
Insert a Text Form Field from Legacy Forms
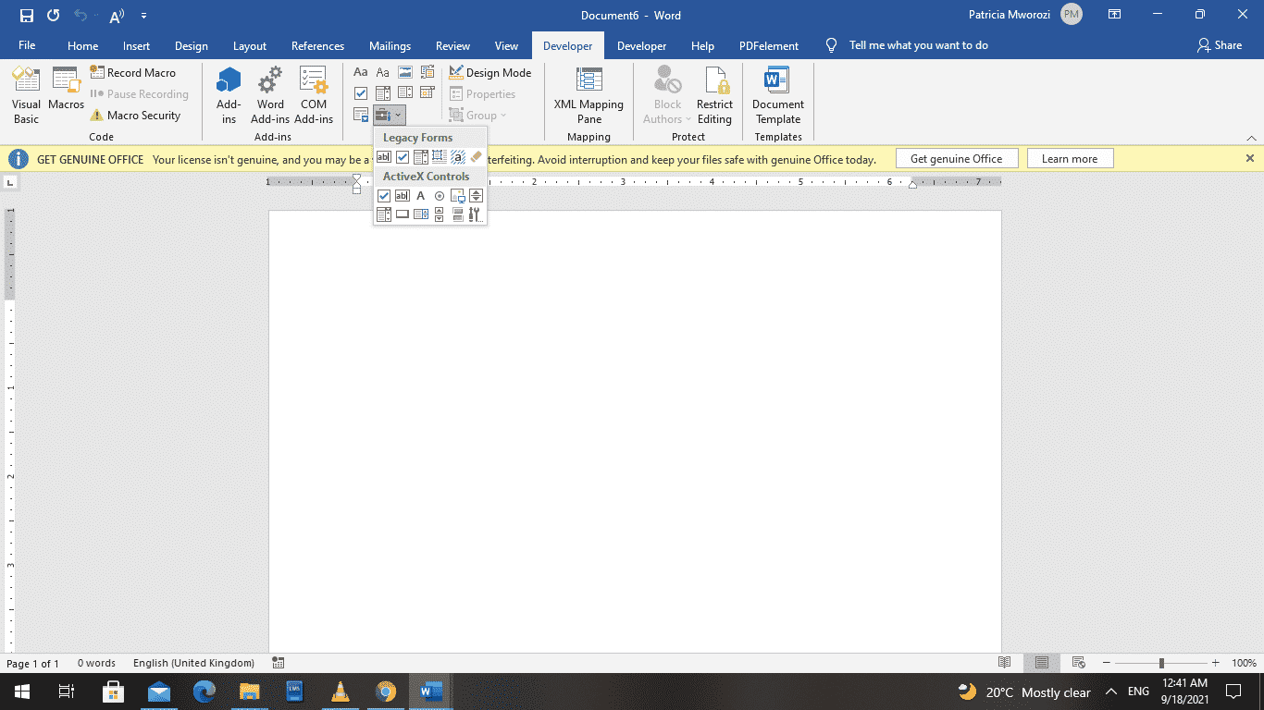(384, 156)
